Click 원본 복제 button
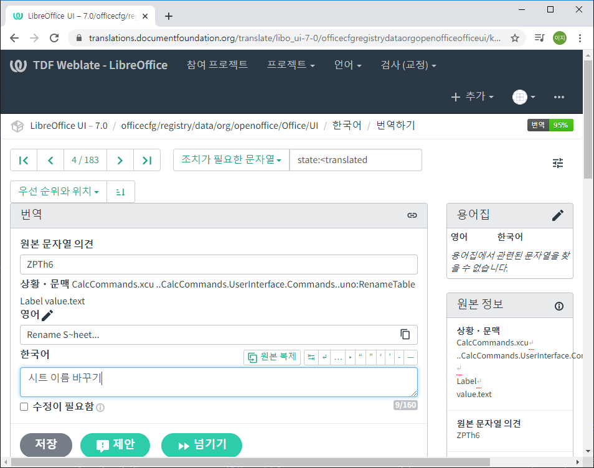 point(272,357)
